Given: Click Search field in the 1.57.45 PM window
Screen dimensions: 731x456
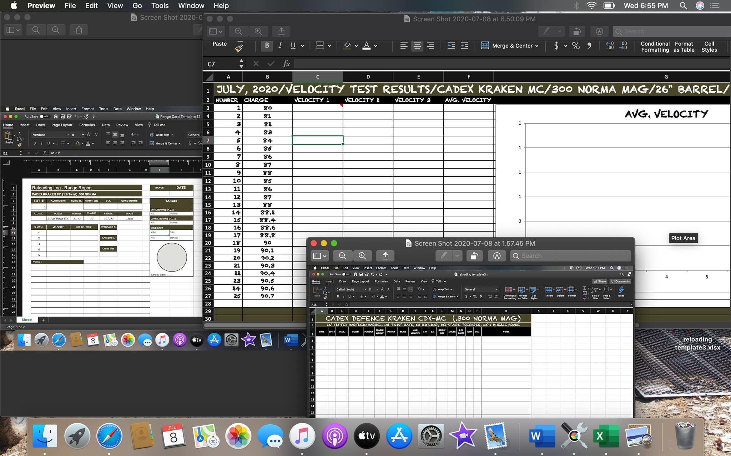Looking at the screenshot, I should [570, 256].
